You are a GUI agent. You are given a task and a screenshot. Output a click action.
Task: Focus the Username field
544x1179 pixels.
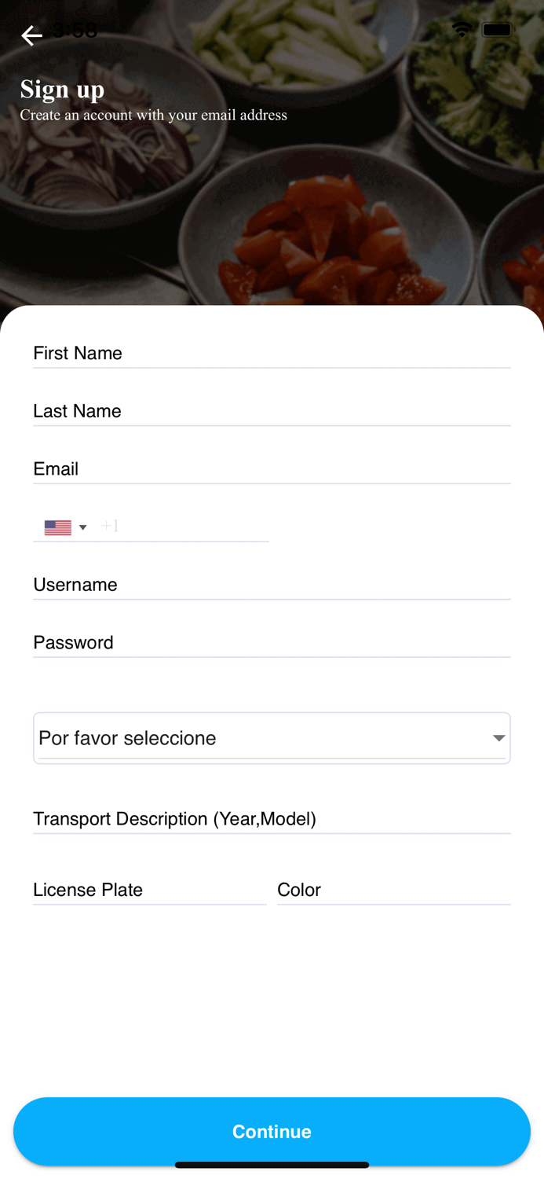pyautogui.click(x=272, y=585)
